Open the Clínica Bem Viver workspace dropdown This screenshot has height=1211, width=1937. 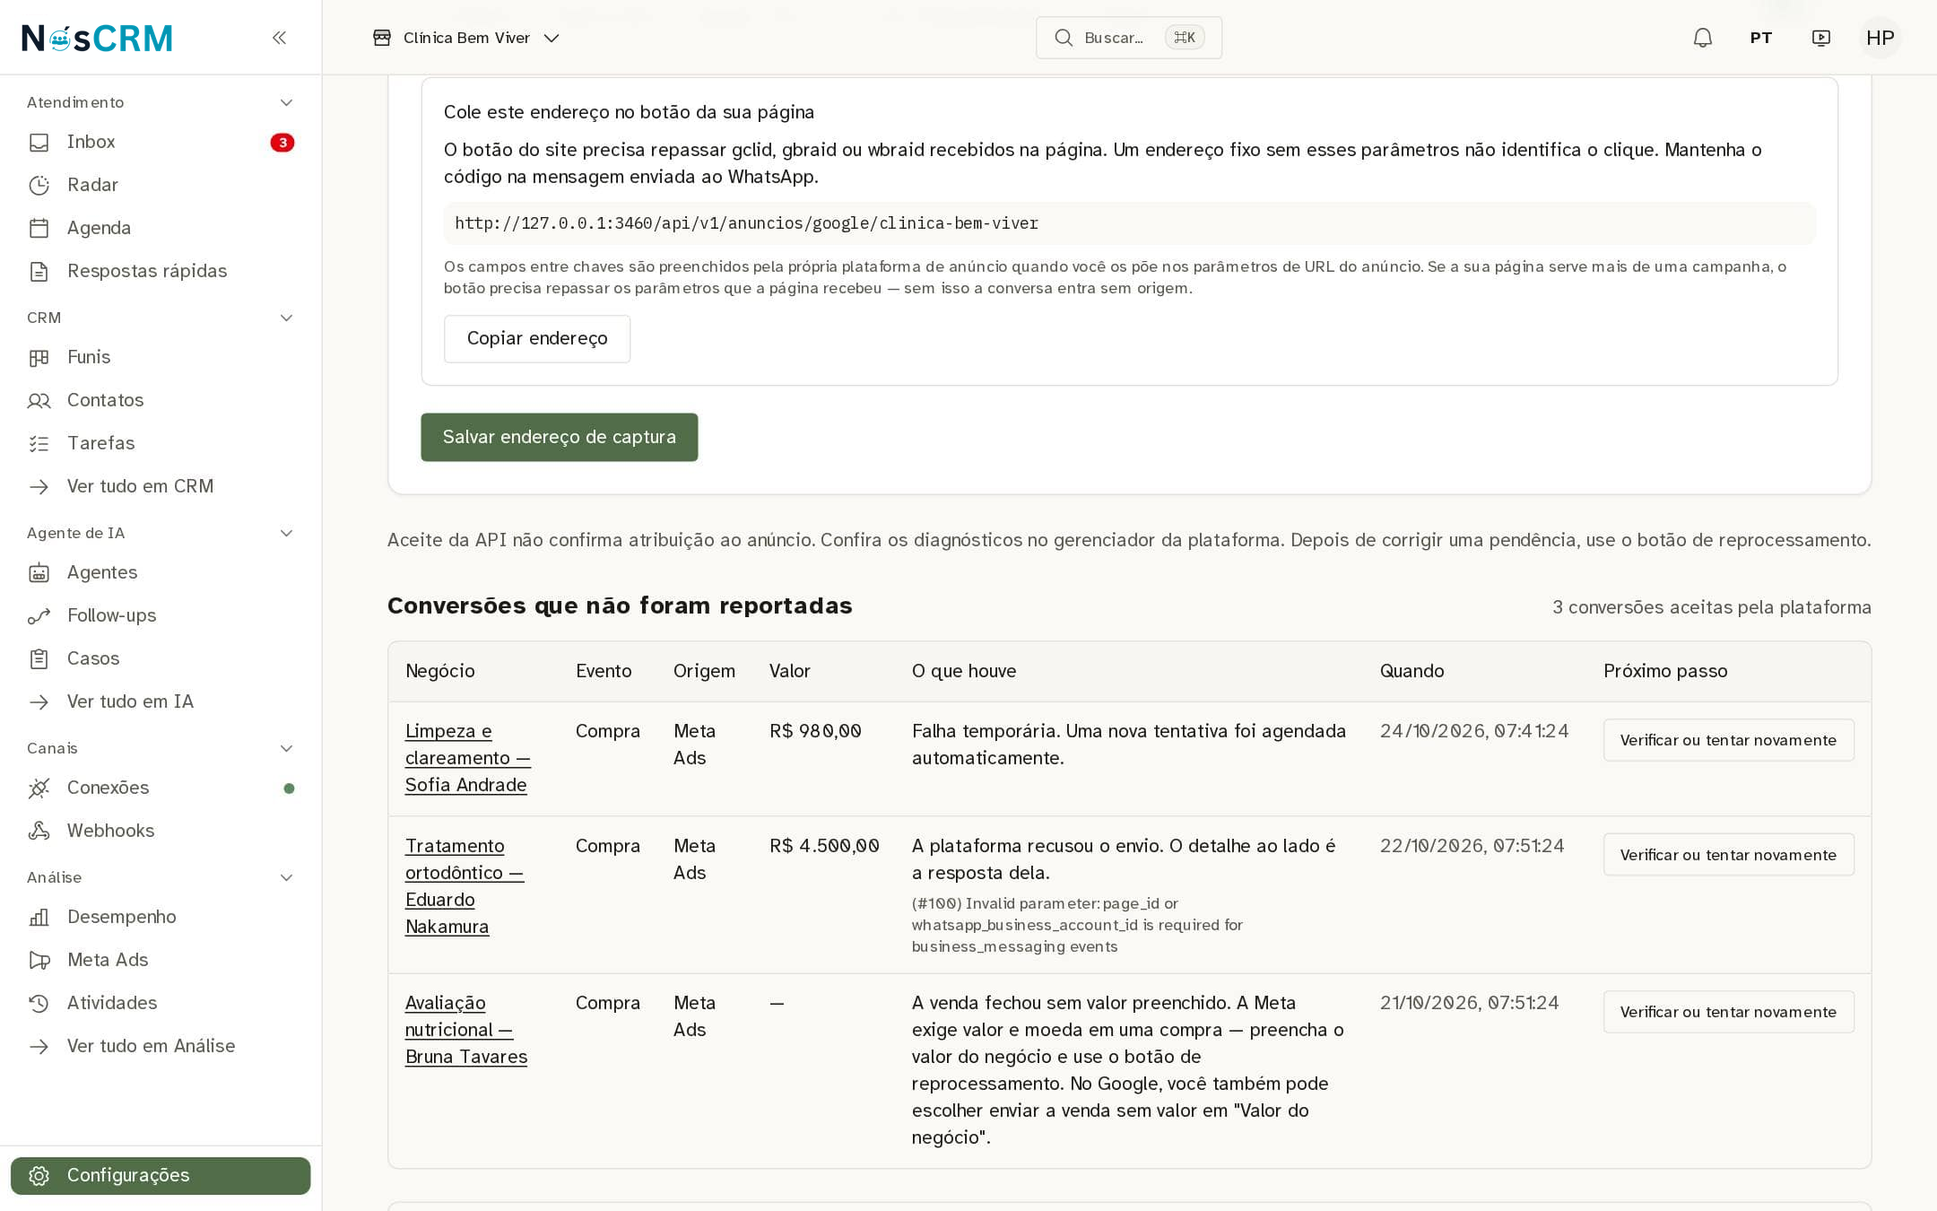(x=466, y=38)
